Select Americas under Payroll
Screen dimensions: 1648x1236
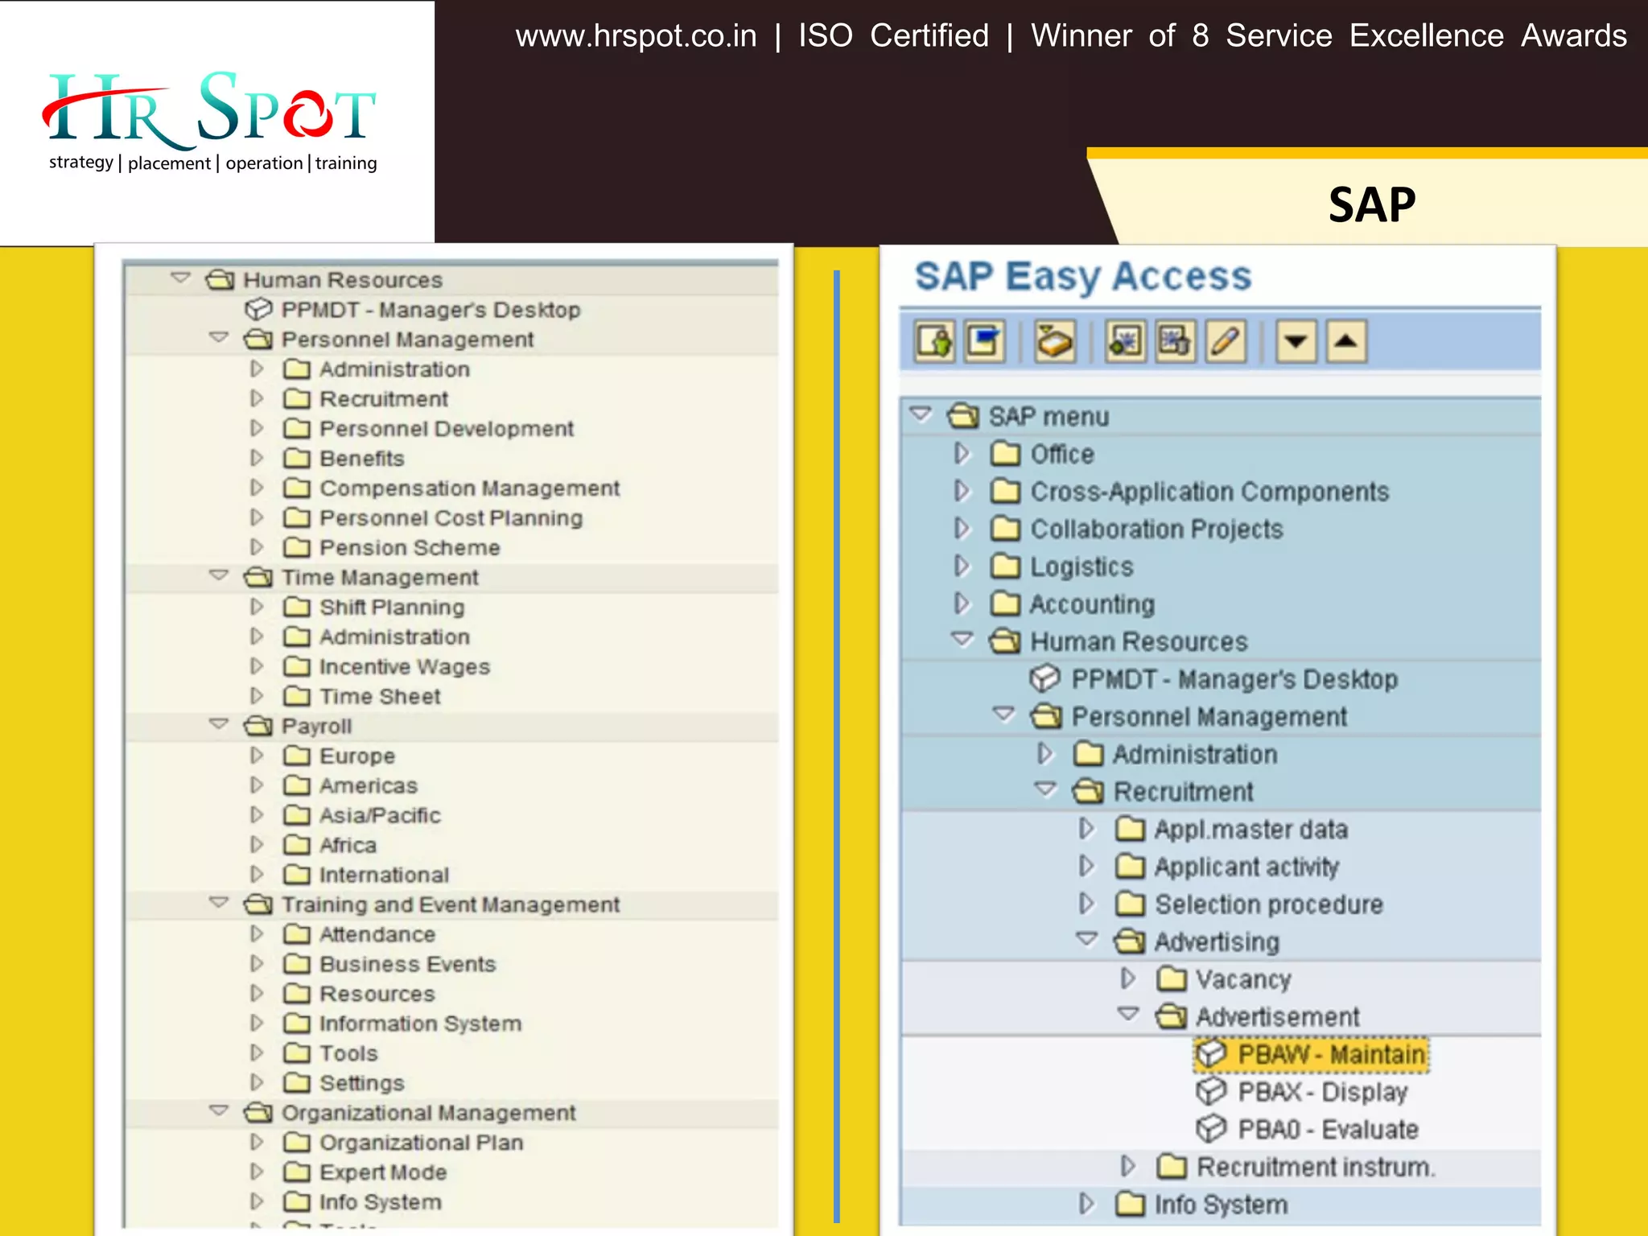369,785
